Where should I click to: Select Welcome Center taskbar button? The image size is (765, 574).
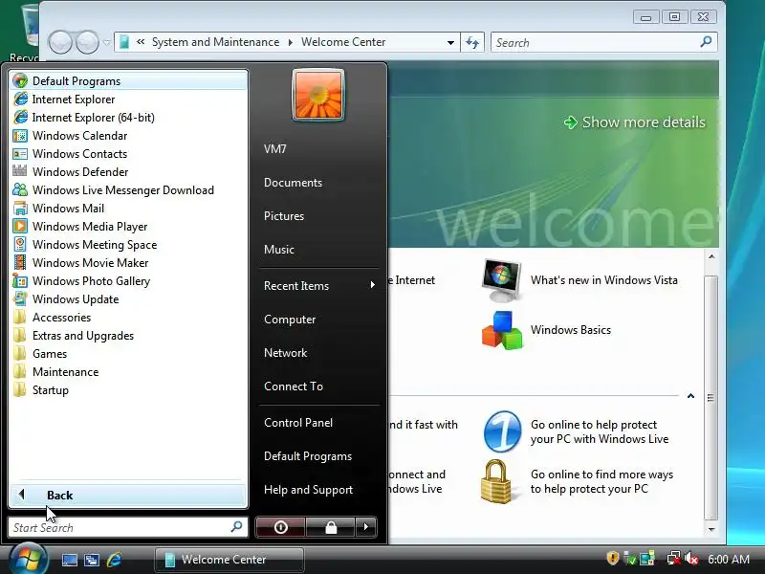point(229,560)
